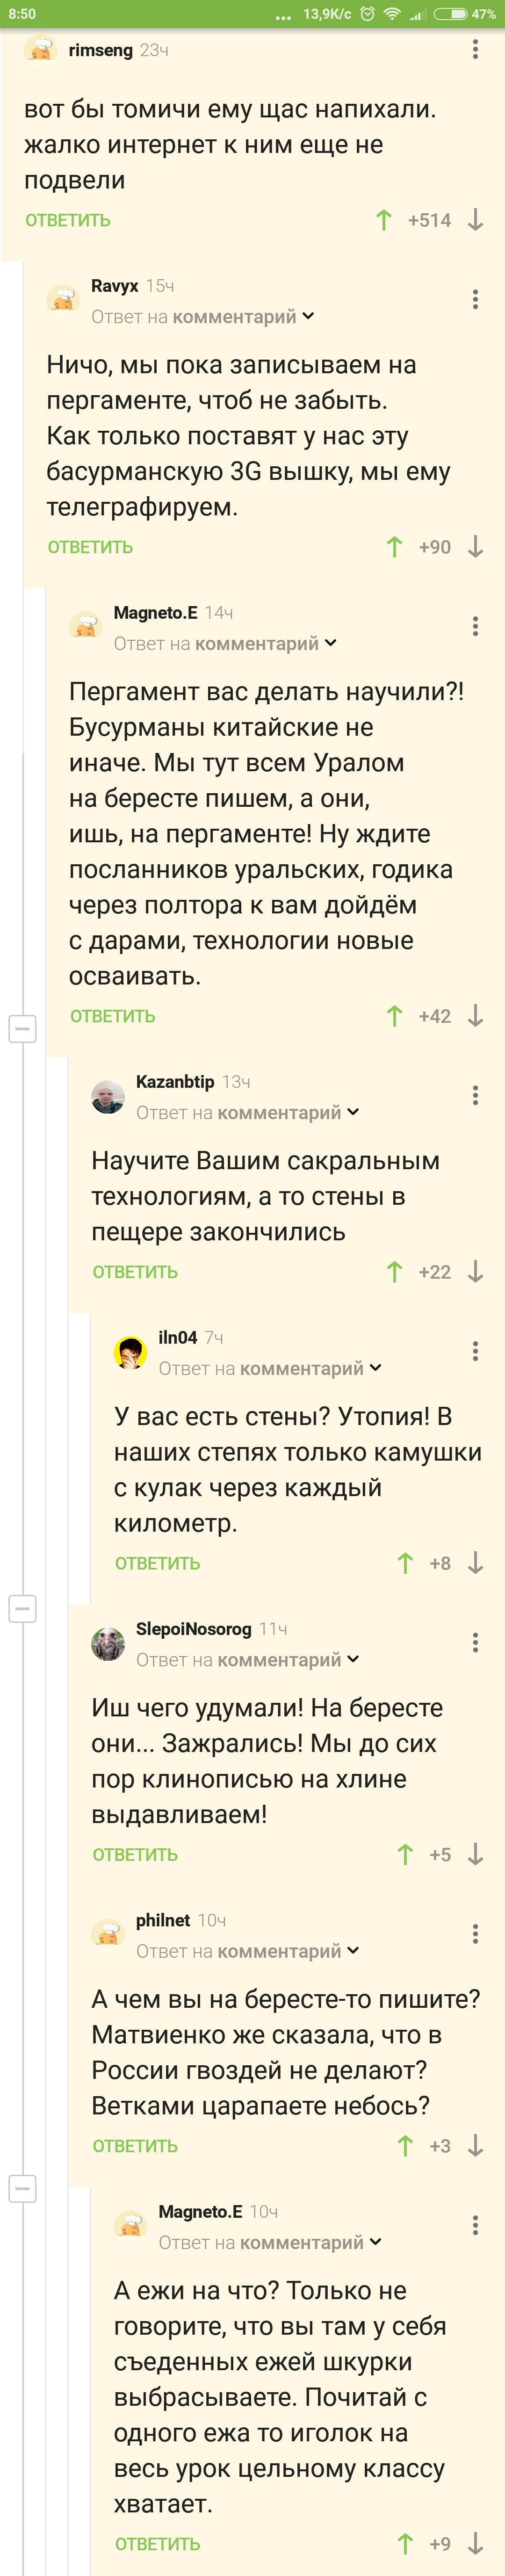Upvote rimseng's comment with +514 rating
The height and width of the screenshot is (2576, 505).
(384, 220)
